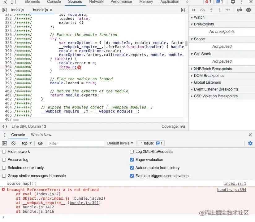Viewport: 255px width, 222px height.
Task: Toggle pause on exceptions
Action: coord(249,10)
